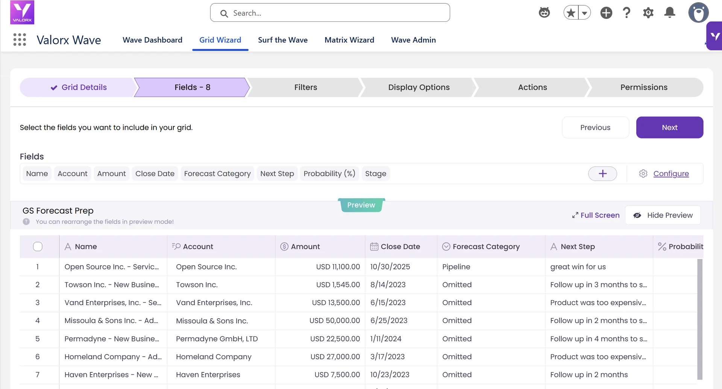Click the Valorx logo
722x389 pixels.
pos(22,12)
